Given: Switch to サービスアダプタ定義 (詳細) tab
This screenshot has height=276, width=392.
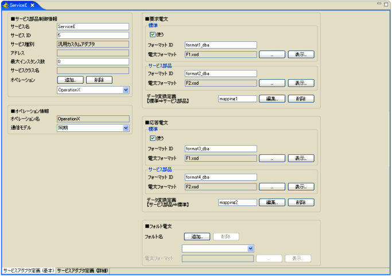Looking at the screenshot, I should coord(82,270).
